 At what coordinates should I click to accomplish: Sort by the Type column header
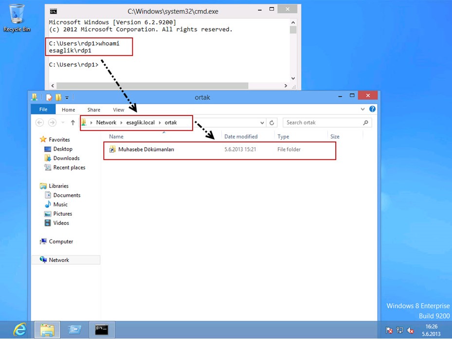click(283, 136)
